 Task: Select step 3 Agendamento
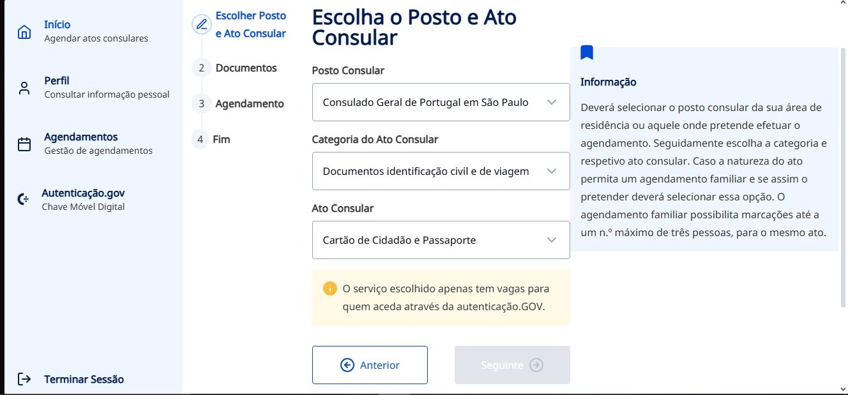249,103
